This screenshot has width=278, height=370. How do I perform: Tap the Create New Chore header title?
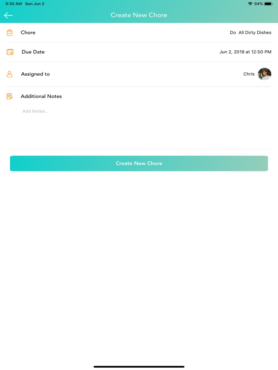click(139, 15)
